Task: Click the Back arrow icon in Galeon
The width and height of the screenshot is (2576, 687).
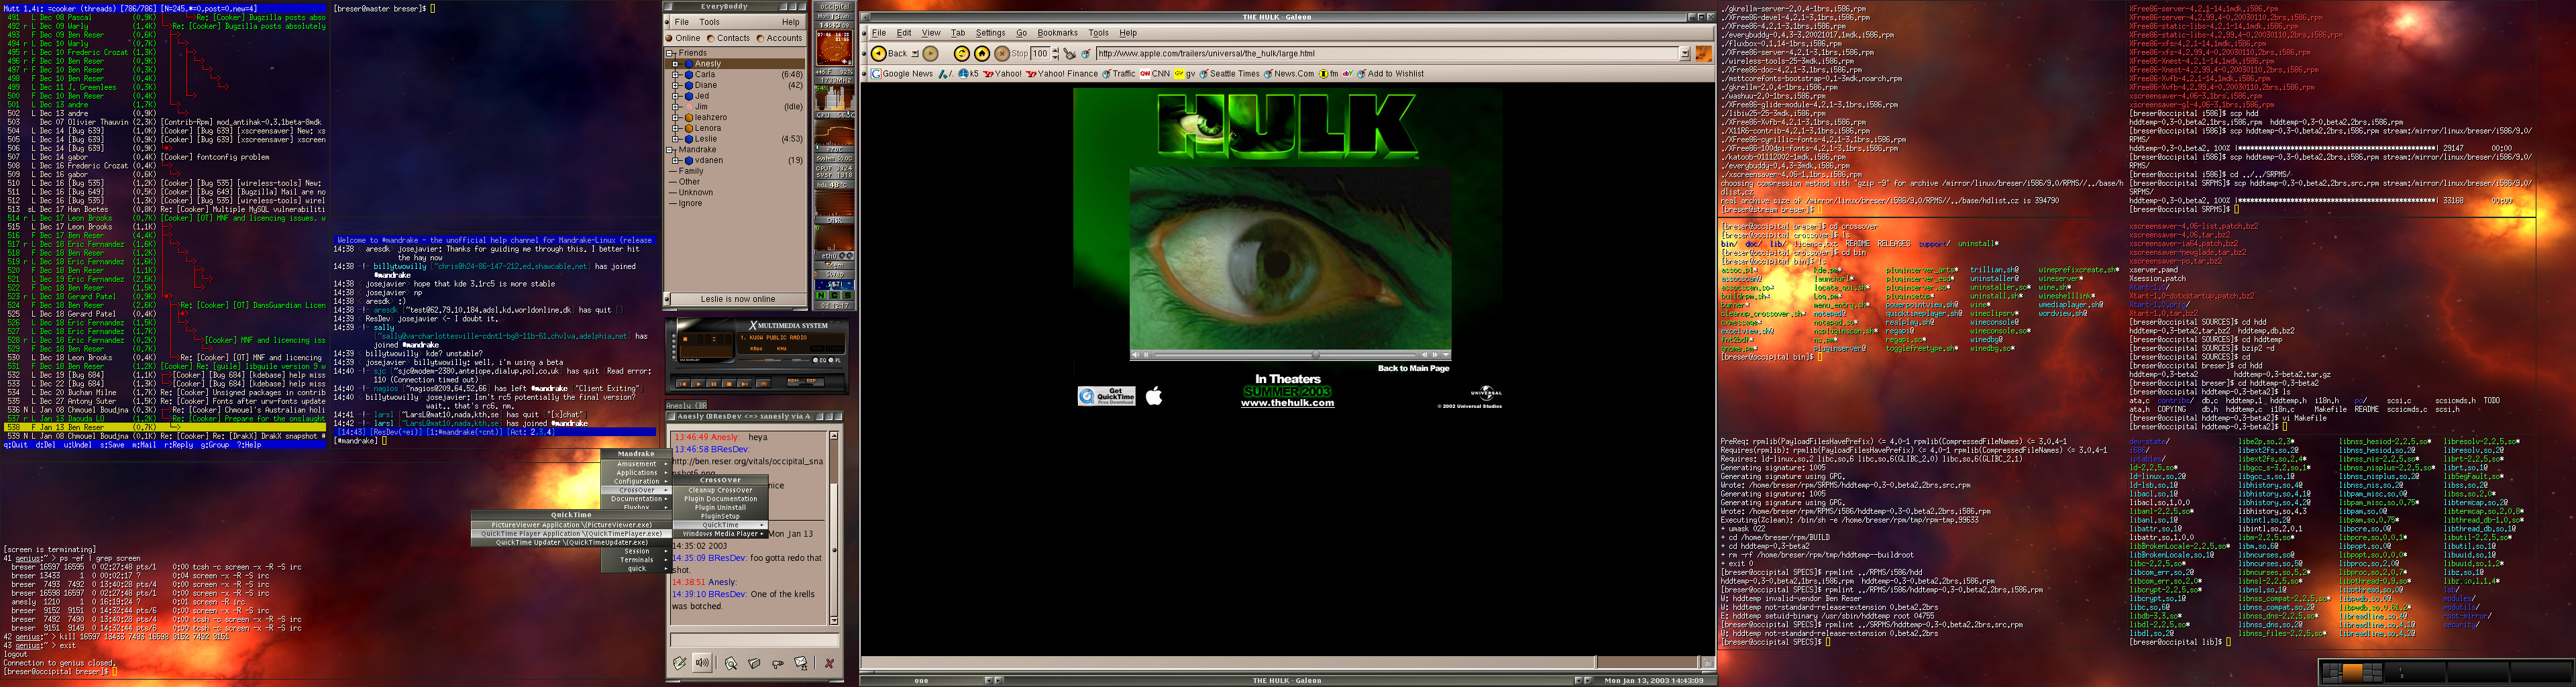Action: pos(878,54)
